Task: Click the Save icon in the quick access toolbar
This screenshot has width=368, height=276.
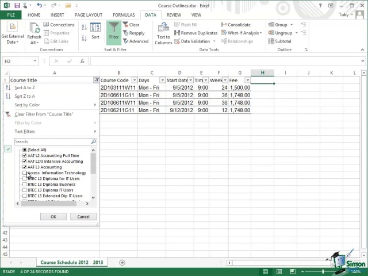Action: [x=17, y=5]
